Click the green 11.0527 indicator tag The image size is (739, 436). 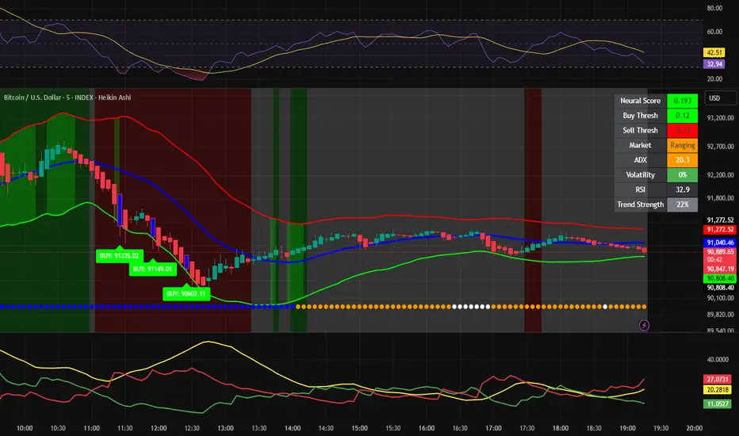point(718,404)
